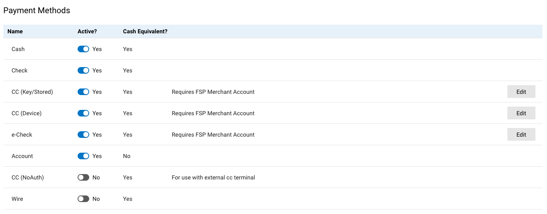This screenshot has height=214, width=547.
Task: Click the Active? column header
Action: coord(87,31)
